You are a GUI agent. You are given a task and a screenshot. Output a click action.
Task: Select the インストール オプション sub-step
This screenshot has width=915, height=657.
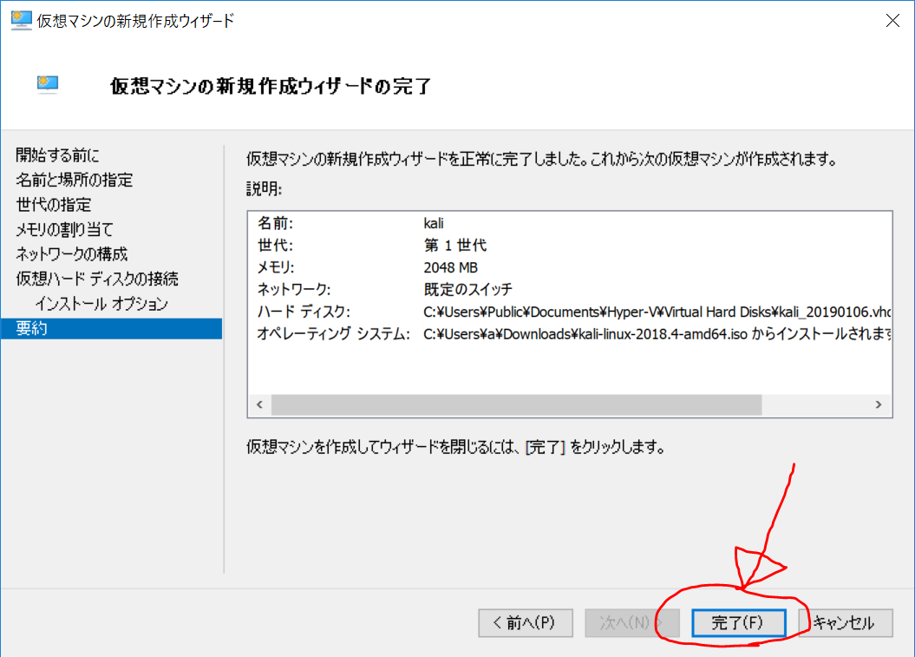[x=101, y=304]
